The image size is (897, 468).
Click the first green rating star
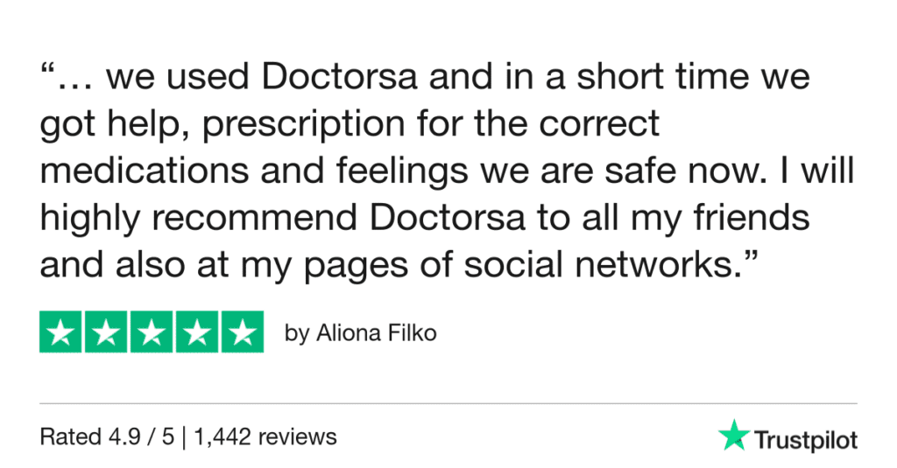(x=62, y=332)
